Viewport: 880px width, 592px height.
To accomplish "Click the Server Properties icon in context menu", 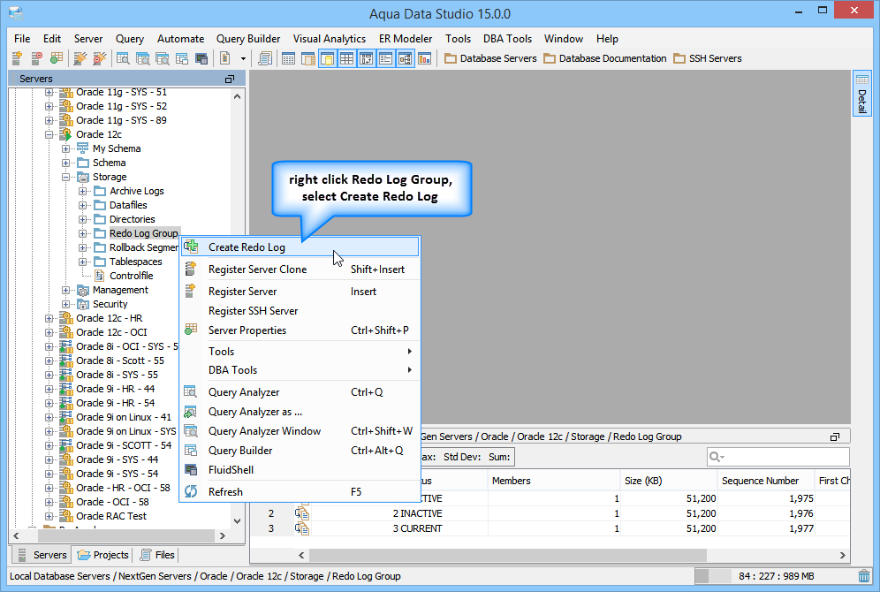I will point(191,330).
